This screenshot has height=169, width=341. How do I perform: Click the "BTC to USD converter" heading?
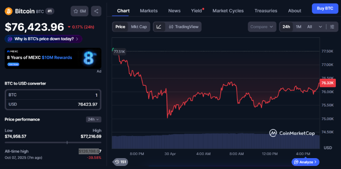pos(25,83)
